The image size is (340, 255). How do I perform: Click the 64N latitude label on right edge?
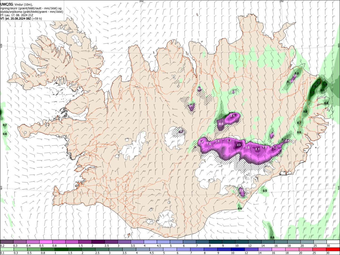339,188
